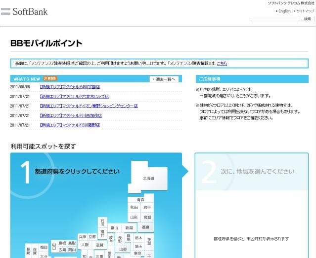The width and height of the screenshot is (316, 258).
Task: Select 秋田 on the prefecture map
Action: [134, 207]
